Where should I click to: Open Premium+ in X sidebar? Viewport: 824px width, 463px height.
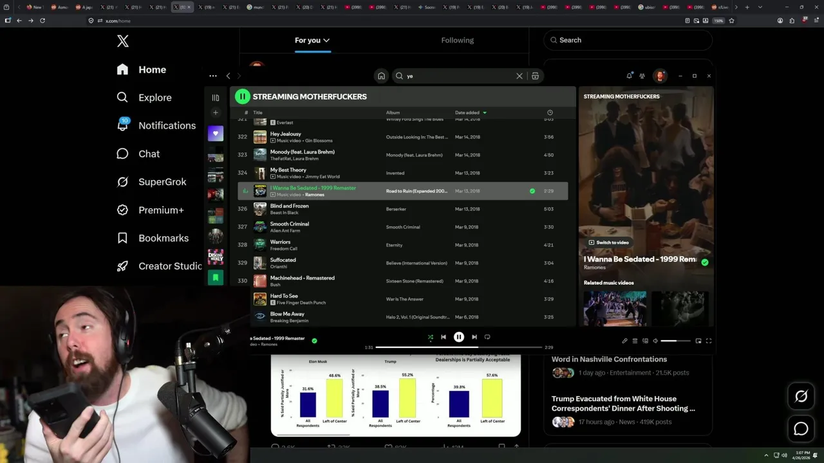click(150, 210)
